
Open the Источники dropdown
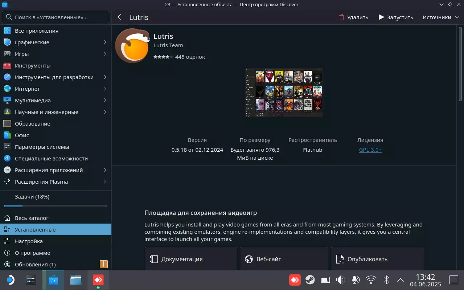click(x=441, y=17)
